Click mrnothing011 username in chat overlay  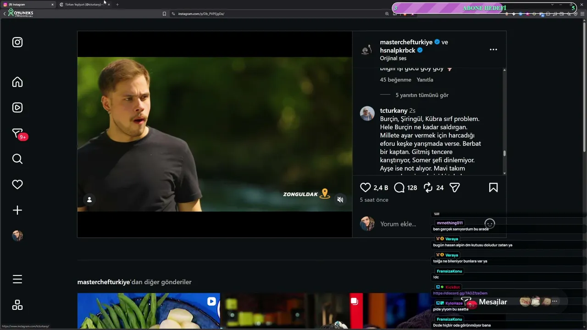pos(450,223)
